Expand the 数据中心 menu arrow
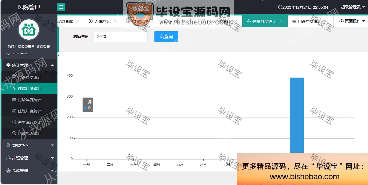Image resolution: width=368 pixels, height=185 pixels. (52, 145)
